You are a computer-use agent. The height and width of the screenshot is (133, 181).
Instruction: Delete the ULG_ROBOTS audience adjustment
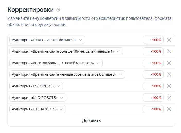(x=169, y=98)
